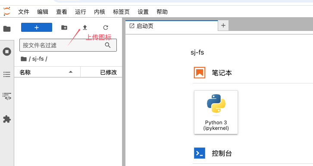Click the Jupyter logo icon

(7, 11)
